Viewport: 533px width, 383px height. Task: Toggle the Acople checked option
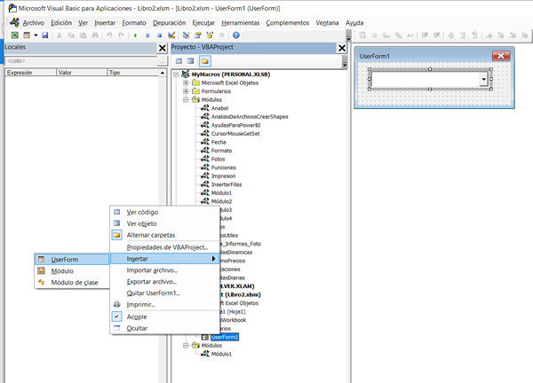[137, 316]
